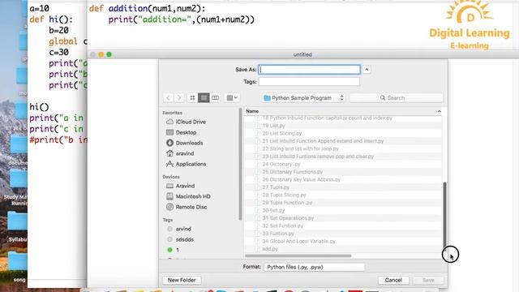The height and width of the screenshot is (292, 519).
Task: Click yellow minimize button of untitled window
Action: click(x=101, y=54)
